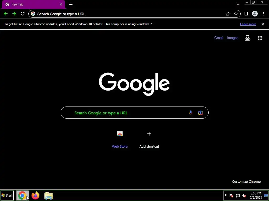Launch Firefox from the taskbar
This screenshot has width=269, height=201.
pos(35,196)
